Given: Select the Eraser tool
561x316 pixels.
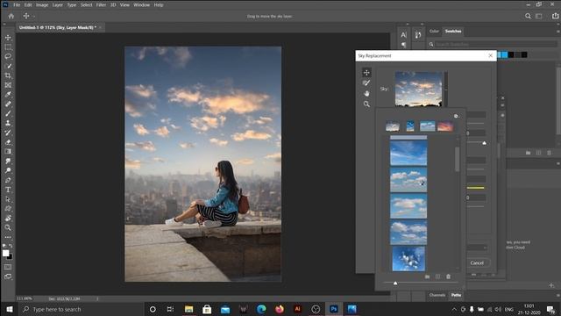Looking at the screenshot, I should [x=8, y=142].
